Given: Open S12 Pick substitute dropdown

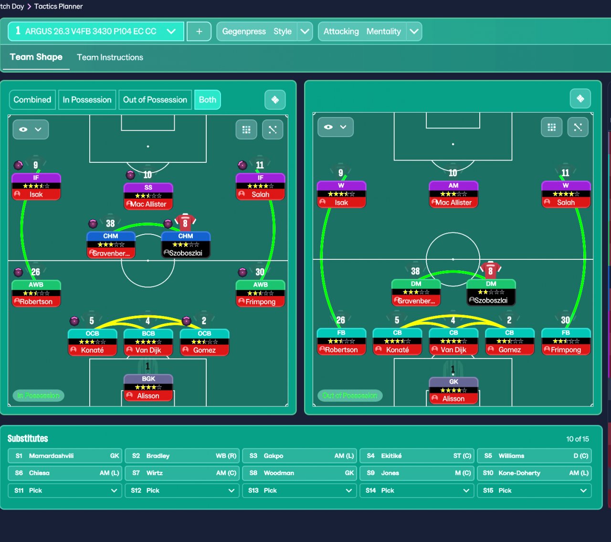Looking at the screenshot, I should coord(182,490).
